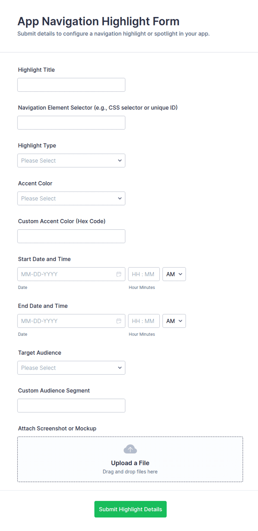Change the End time AM/PM selector
The image size is (258, 531).
[x=174, y=321]
